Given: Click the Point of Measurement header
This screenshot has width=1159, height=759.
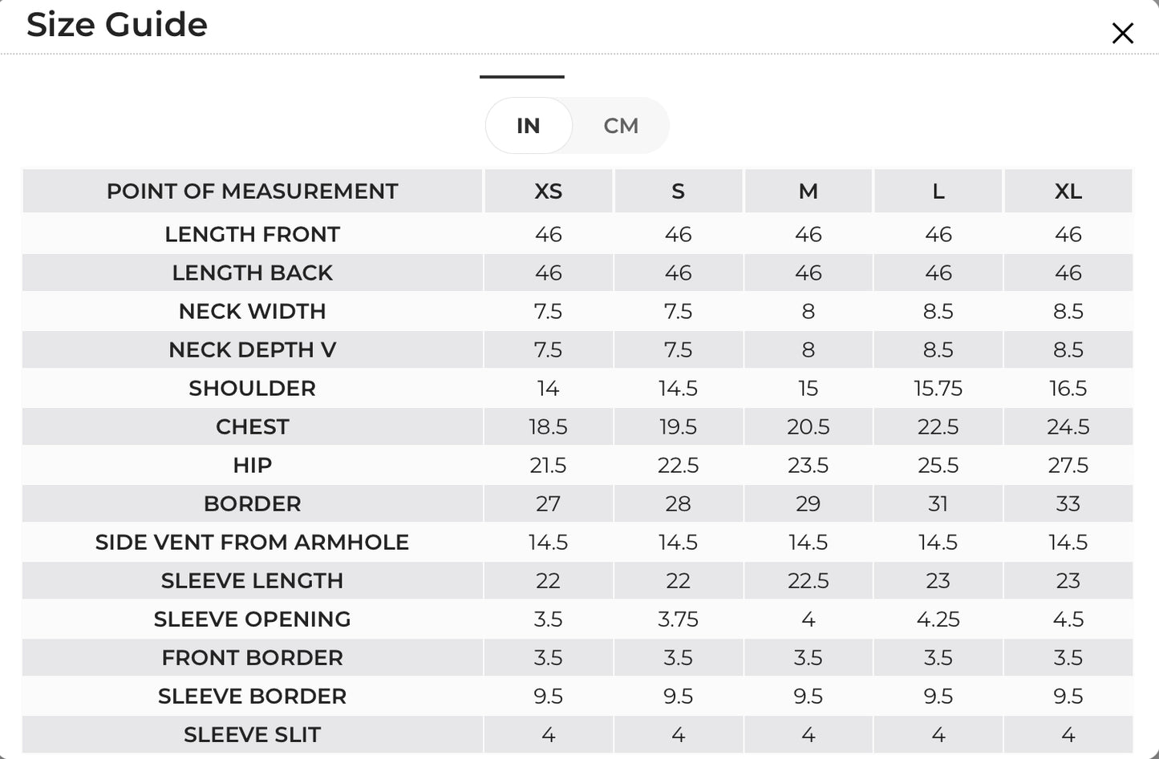Looking at the screenshot, I should (x=253, y=191).
